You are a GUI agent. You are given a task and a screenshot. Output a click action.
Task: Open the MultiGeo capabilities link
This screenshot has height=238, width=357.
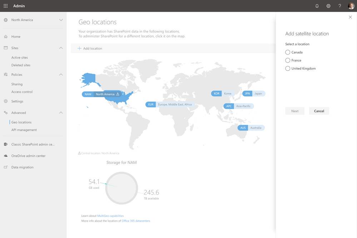pos(110,216)
